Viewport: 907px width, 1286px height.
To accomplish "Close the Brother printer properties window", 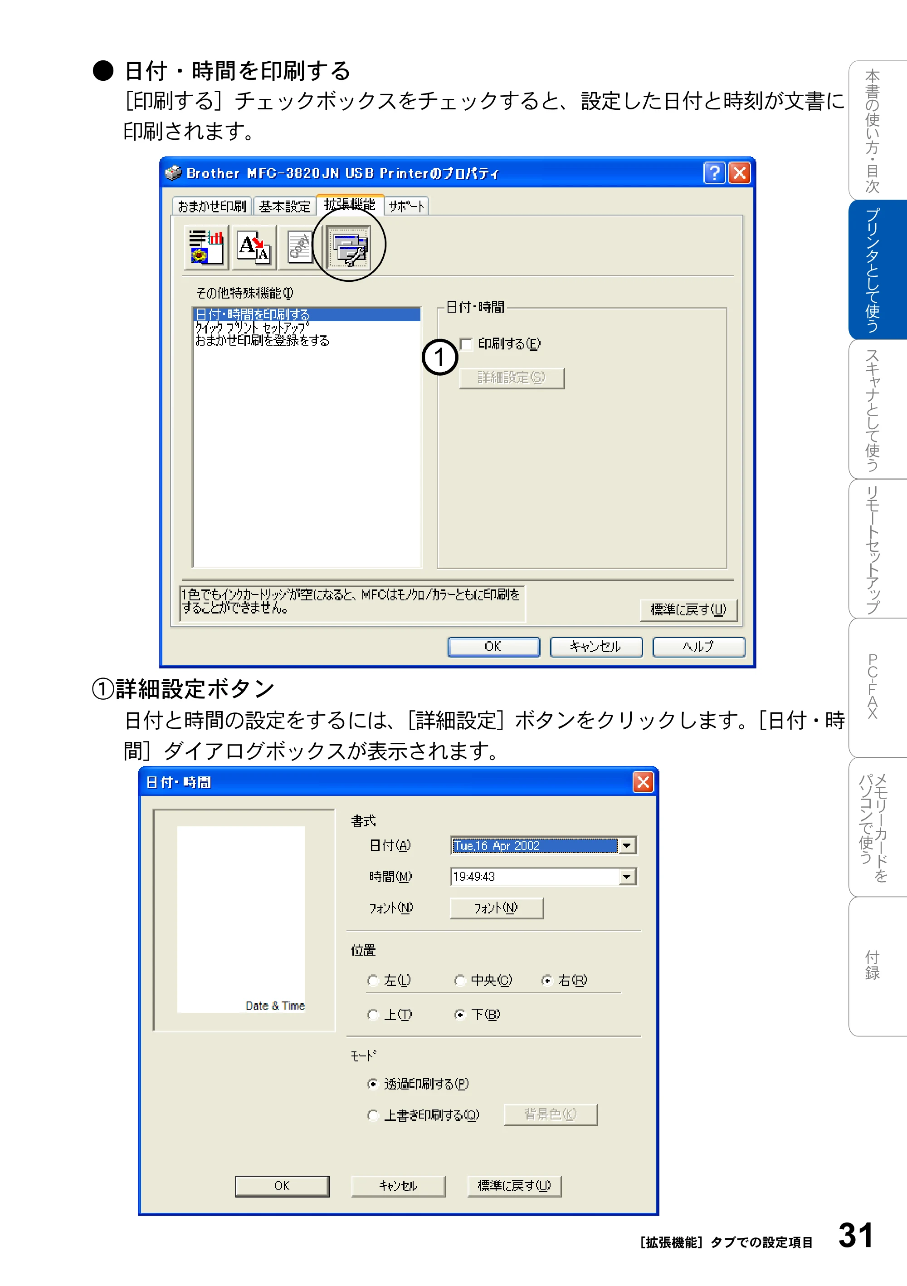I will pyautogui.click(x=740, y=173).
